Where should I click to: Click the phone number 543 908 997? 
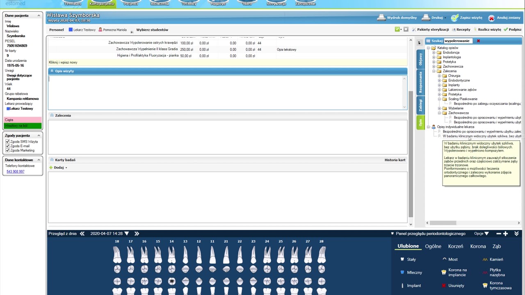15,172
